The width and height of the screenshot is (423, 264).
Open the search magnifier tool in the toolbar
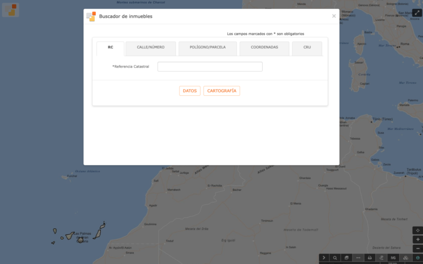coord(335,258)
